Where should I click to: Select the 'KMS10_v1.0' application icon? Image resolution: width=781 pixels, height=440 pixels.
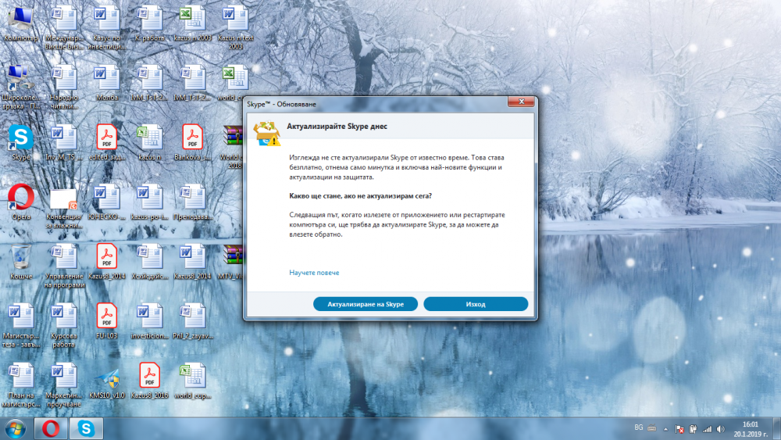106,381
